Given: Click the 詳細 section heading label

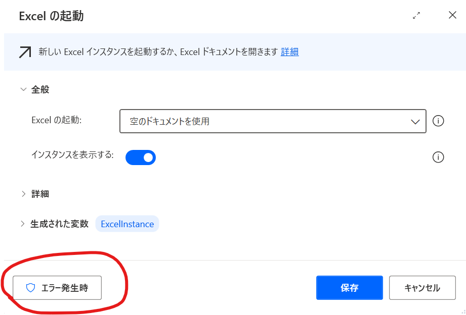Looking at the screenshot, I should (x=40, y=194).
